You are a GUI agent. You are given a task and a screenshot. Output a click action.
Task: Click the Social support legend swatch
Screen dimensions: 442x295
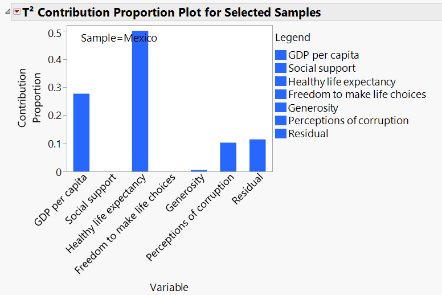click(x=280, y=68)
